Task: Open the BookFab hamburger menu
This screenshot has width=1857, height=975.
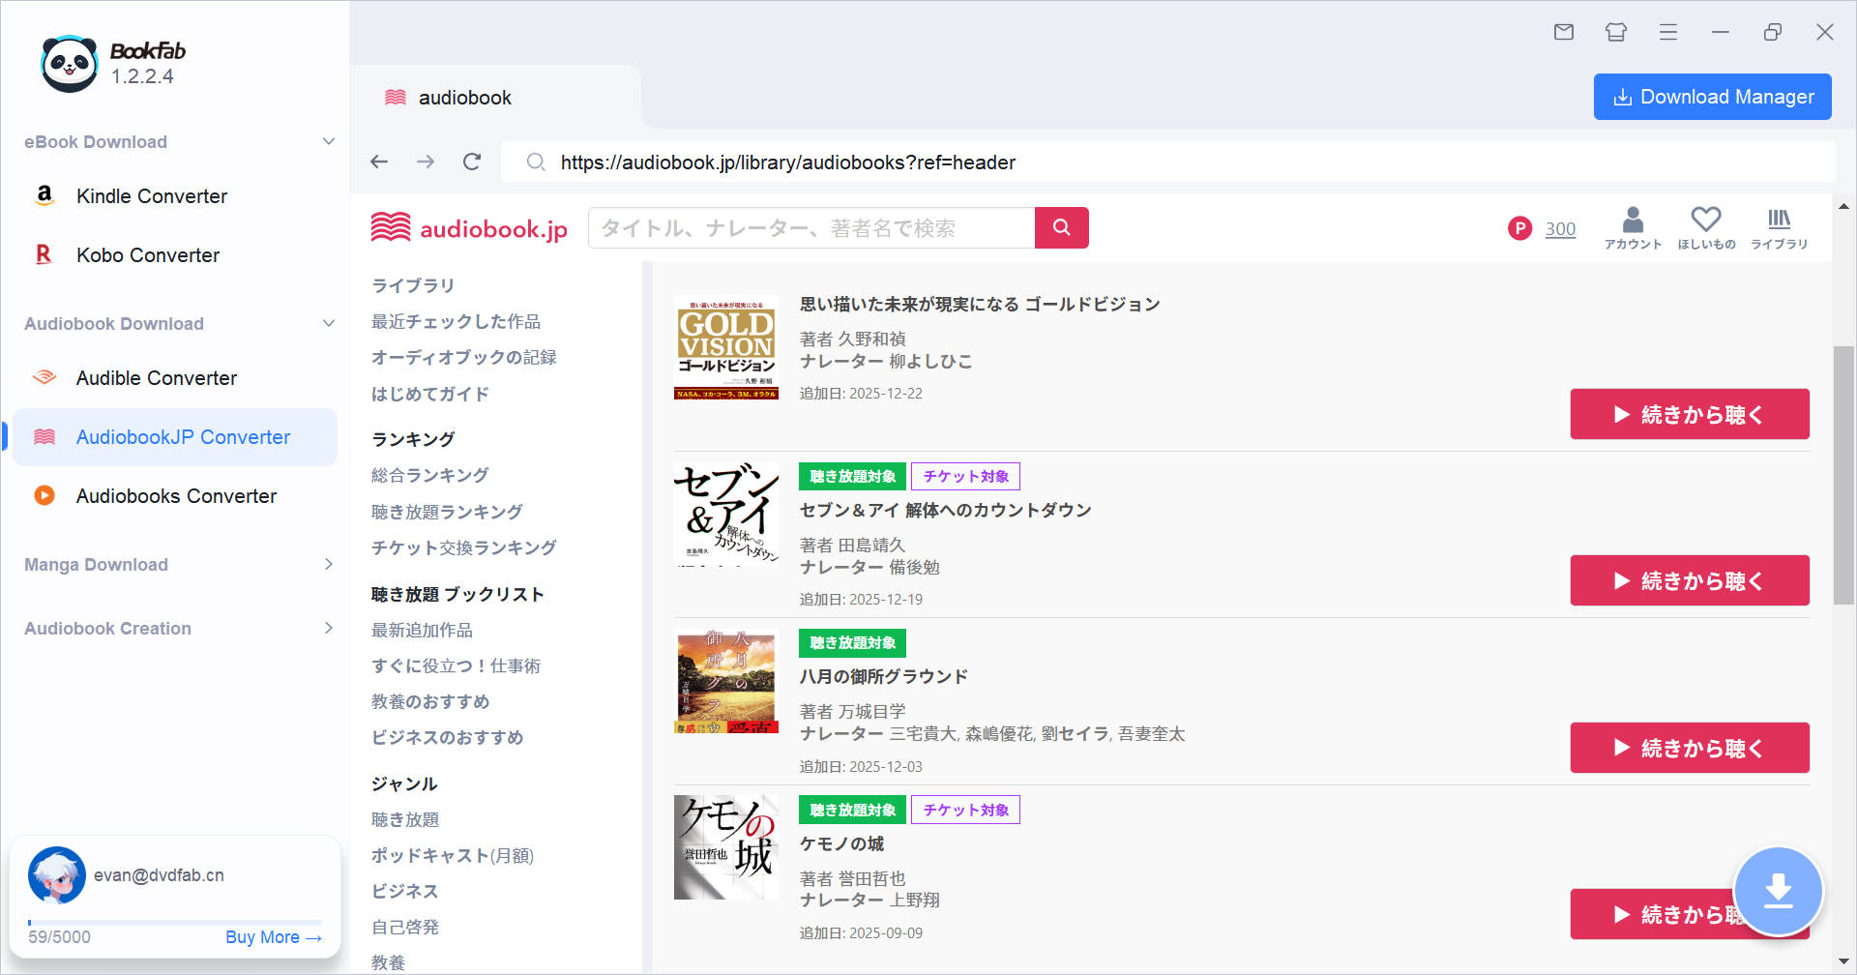Action: [x=1667, y=32]
